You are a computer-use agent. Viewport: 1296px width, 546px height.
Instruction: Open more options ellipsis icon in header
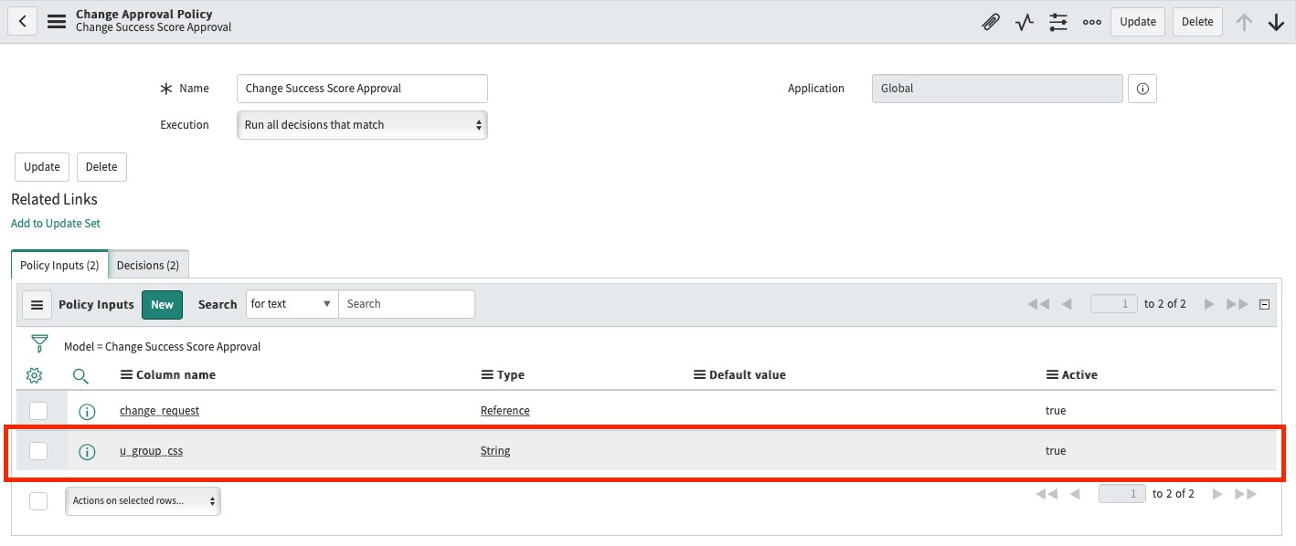(x=1092, y=22)
